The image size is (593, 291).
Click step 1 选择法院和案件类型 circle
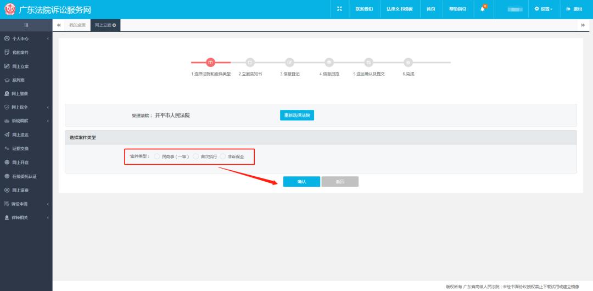[x=211, y=62]
